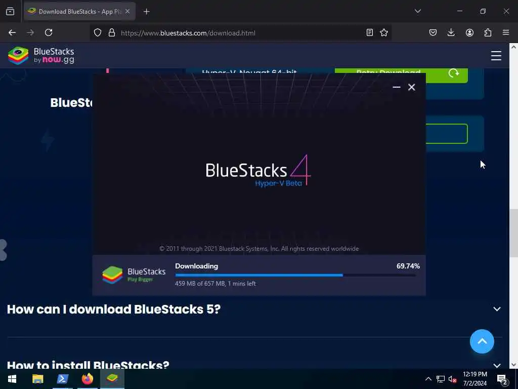Bookmark this page with star icon
This screenshot has height=389, width=518.
[384, 32]
